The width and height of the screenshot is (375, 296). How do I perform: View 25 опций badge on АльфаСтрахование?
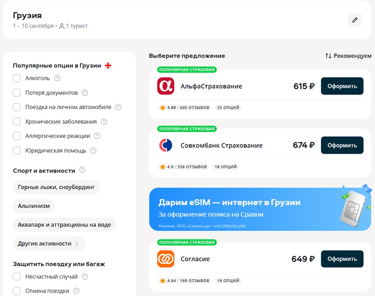pyautogui.click(x=228, y=108)
